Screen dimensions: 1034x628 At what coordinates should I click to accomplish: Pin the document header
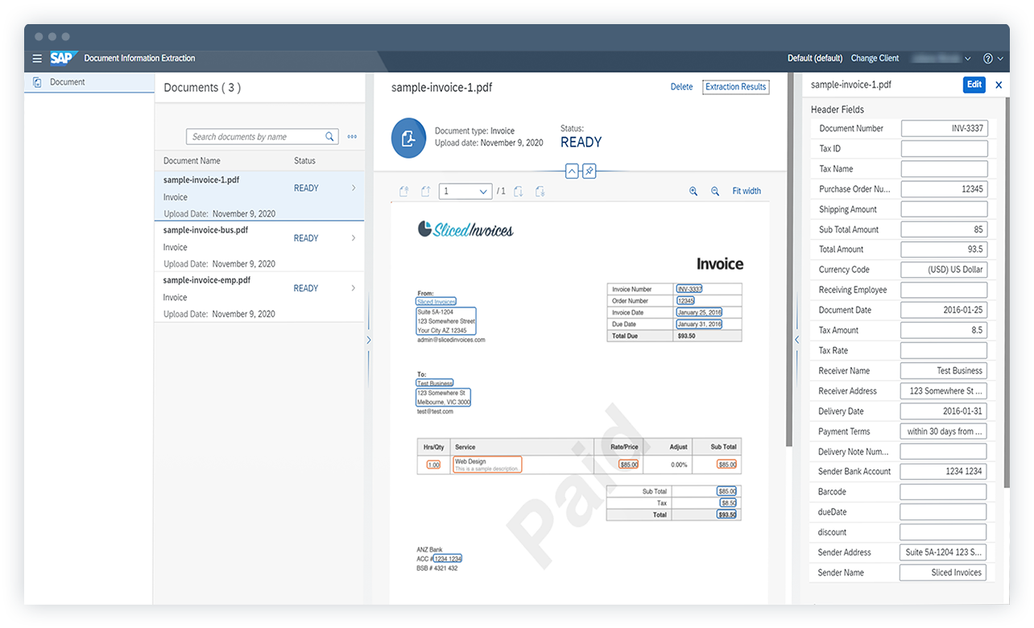pyautogui.click(x=589, y=171)
